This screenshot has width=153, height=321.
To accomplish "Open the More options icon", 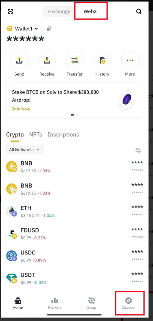I will 130,60.
